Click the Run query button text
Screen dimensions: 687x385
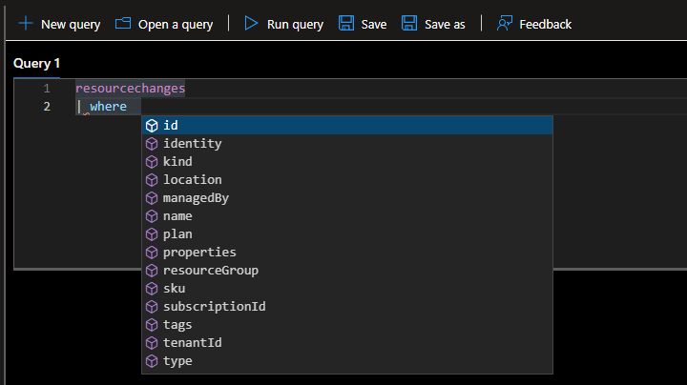pyautogui.click(x=295, y=24)
